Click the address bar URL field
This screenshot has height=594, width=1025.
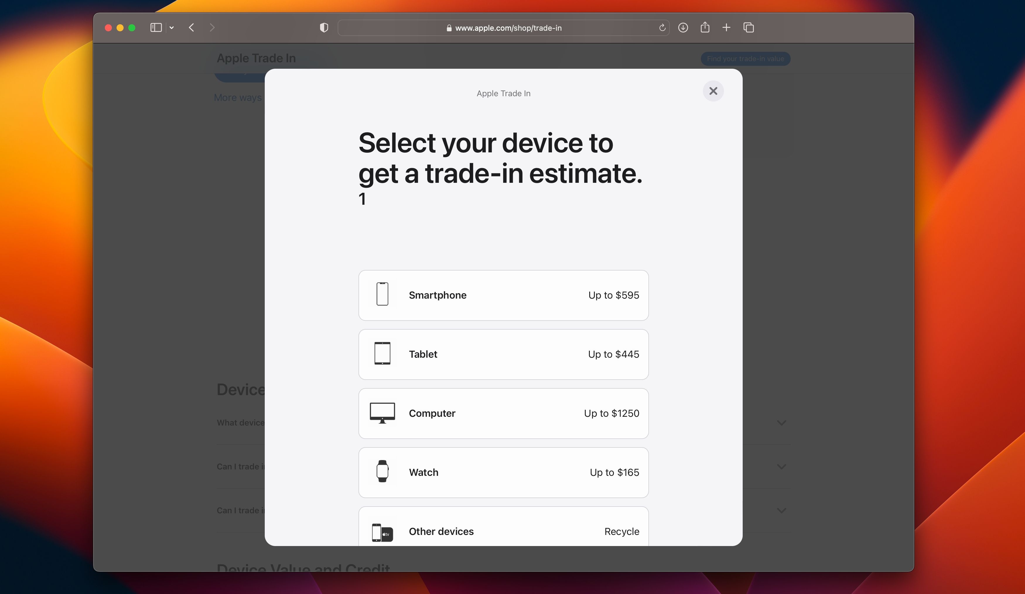[x=503, y=27]
